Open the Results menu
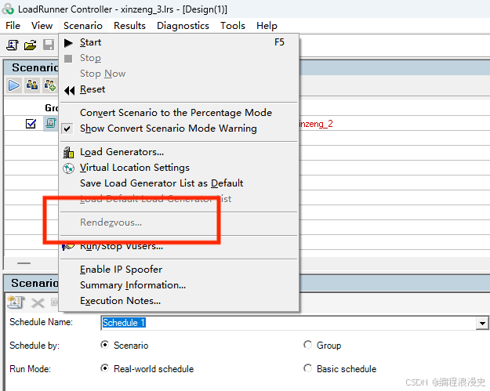The height and width of the screenshot is (391, 490). [129, 26]
